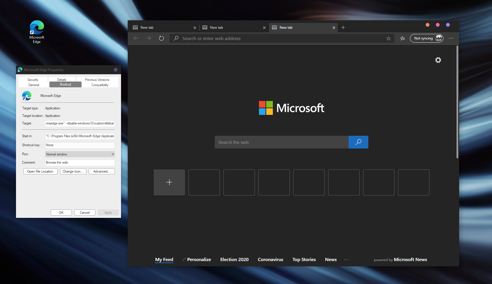Viewport: 492px width, 284px height.
Task: Click the Shortcut key field
Action: point(80,145)
